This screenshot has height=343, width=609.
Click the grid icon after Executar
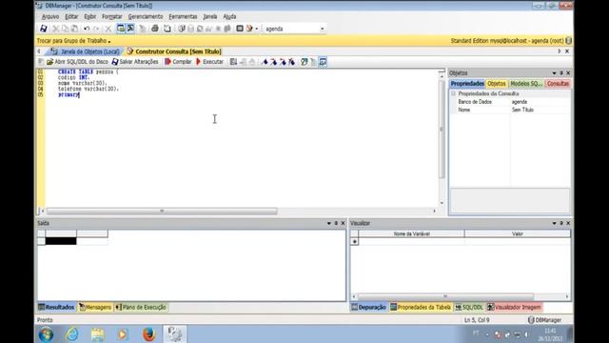[x=233, y=62]
